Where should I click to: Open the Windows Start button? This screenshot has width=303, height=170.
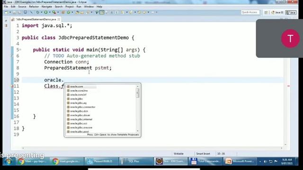coord(8,161)
